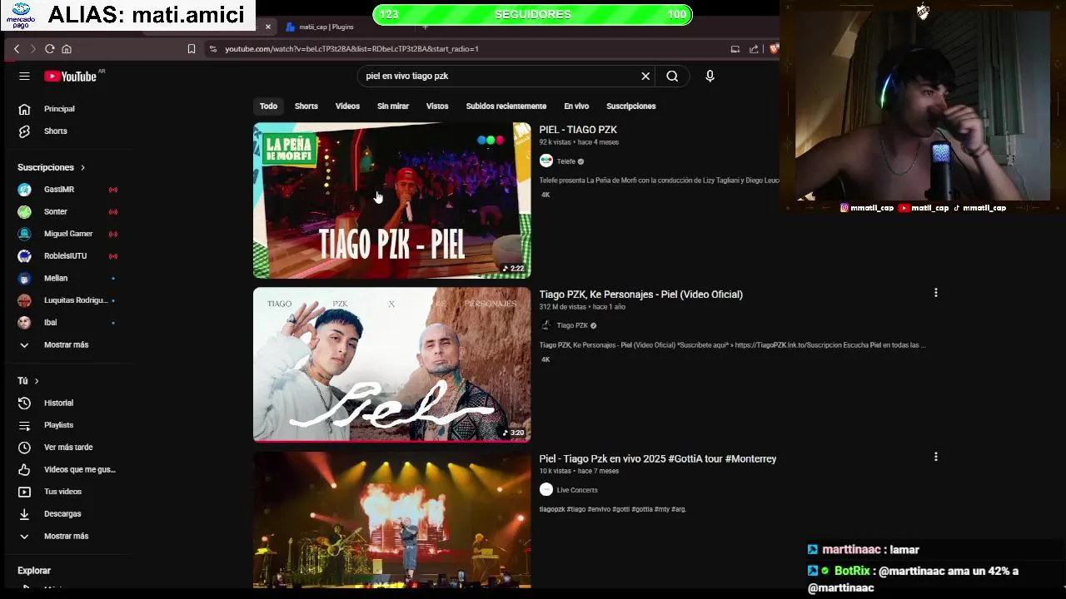The image size is (1066, 599).
Task: Open the Miguel Gamer subscription channel
Action: [x=67, y=234]
